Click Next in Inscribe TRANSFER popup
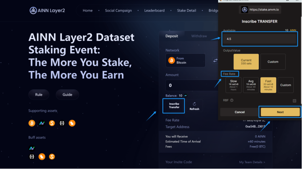302x169 pixels. coord(280,112)
